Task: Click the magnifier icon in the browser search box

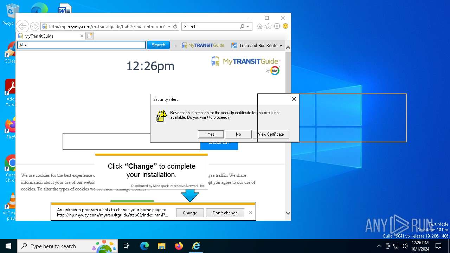Action: [242, 26]
